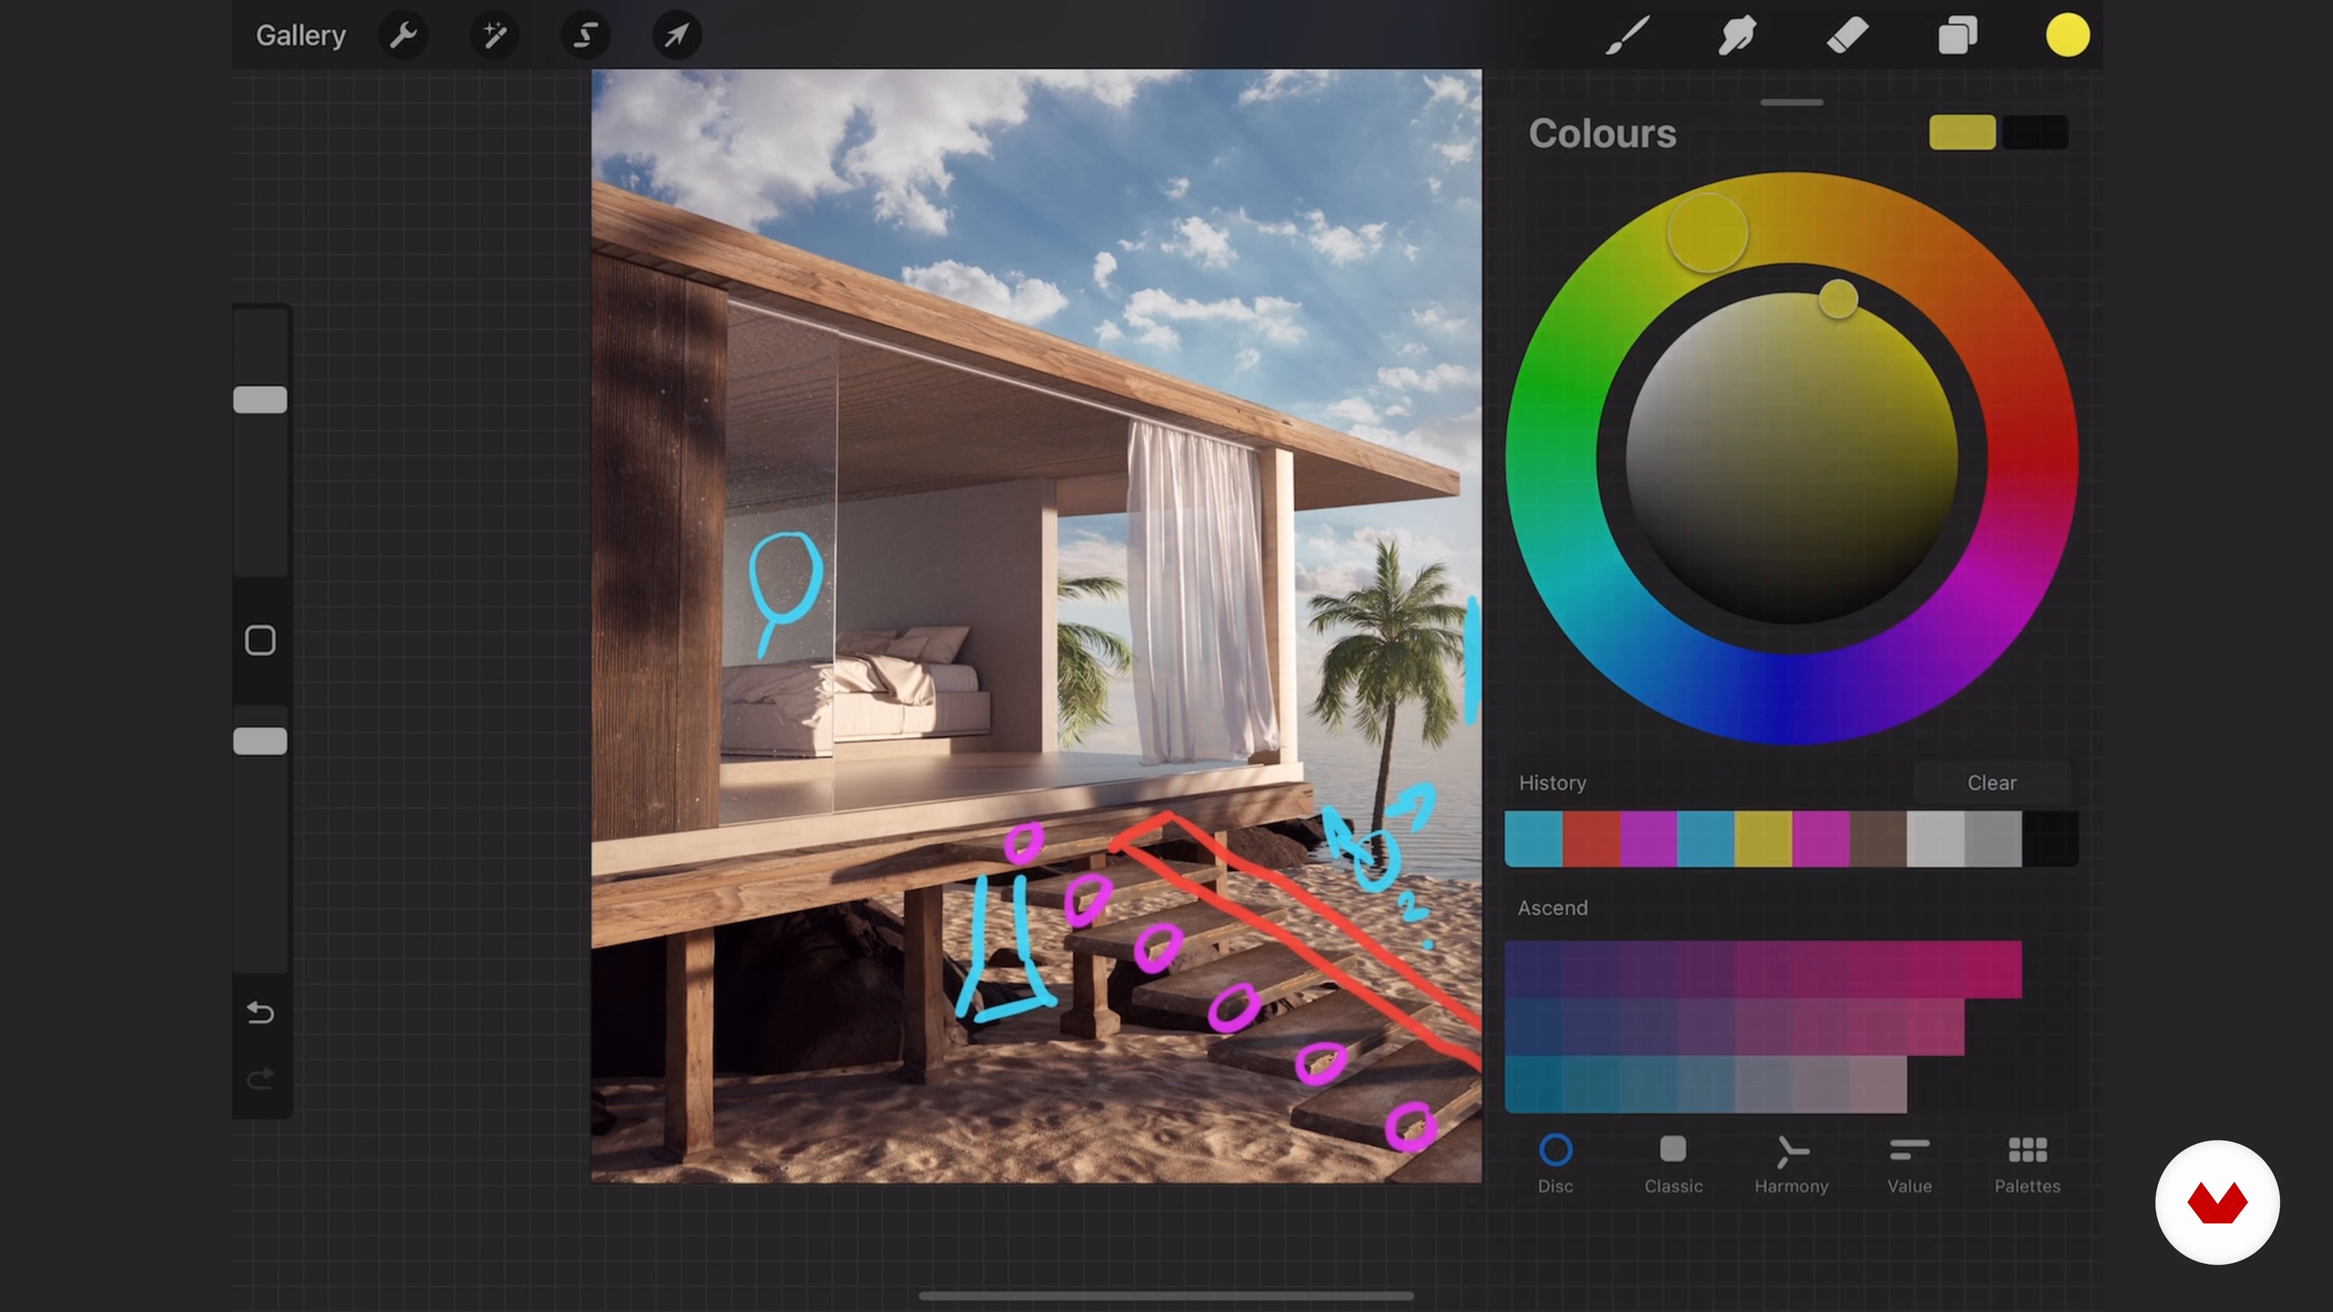
Task: Select the Transform arrow tool
Action: (677, 35)
